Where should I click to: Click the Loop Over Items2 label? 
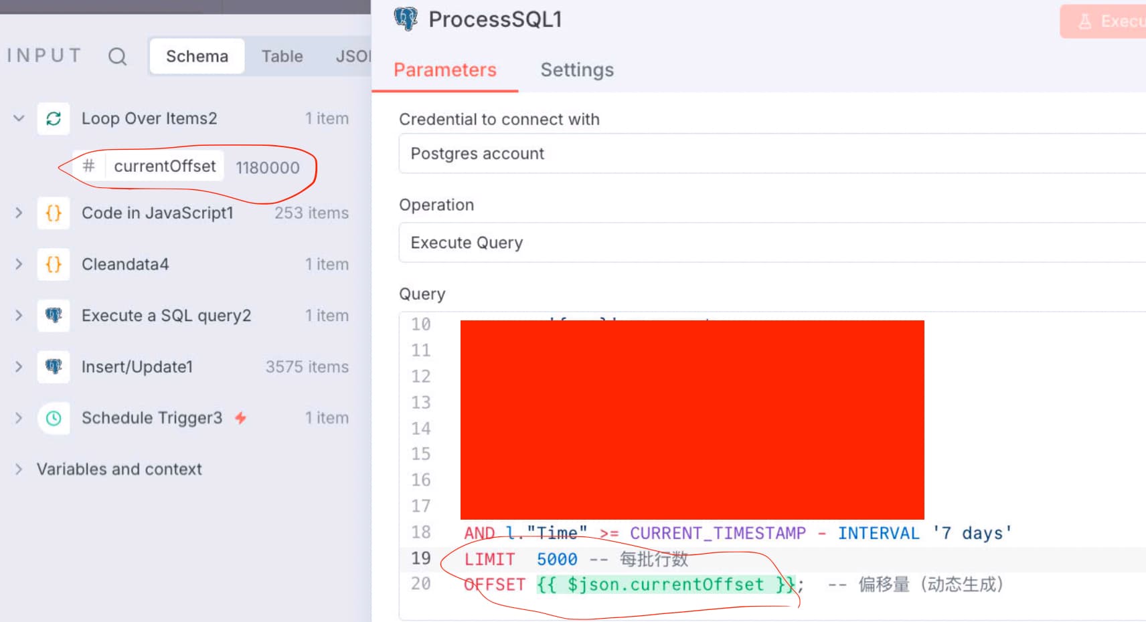149,118
